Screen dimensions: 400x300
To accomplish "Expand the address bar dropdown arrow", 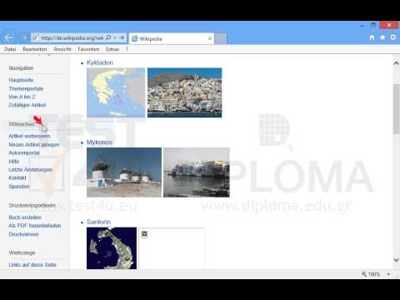I will tap(115, 37).
